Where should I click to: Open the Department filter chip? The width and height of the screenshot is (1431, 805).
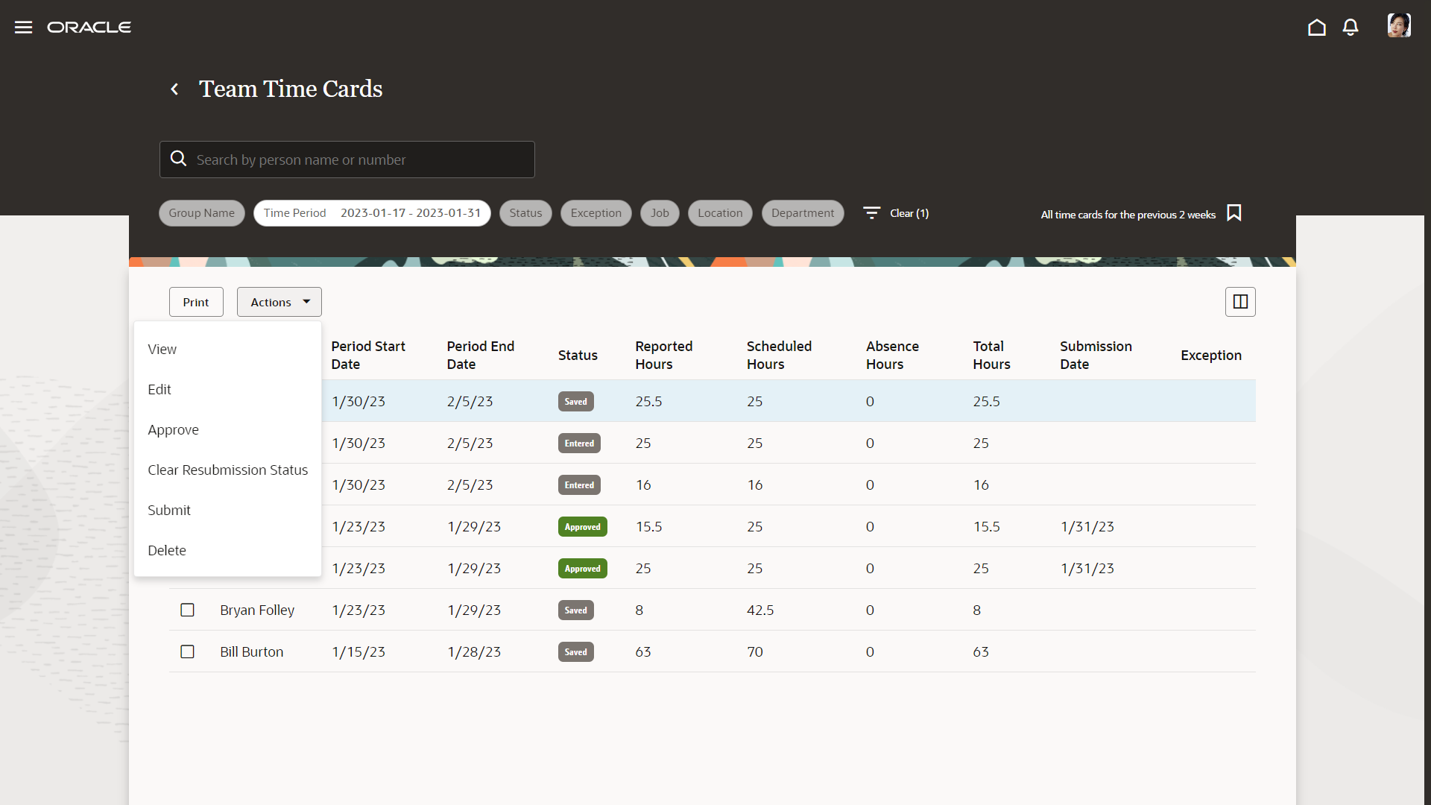[802, 213]
